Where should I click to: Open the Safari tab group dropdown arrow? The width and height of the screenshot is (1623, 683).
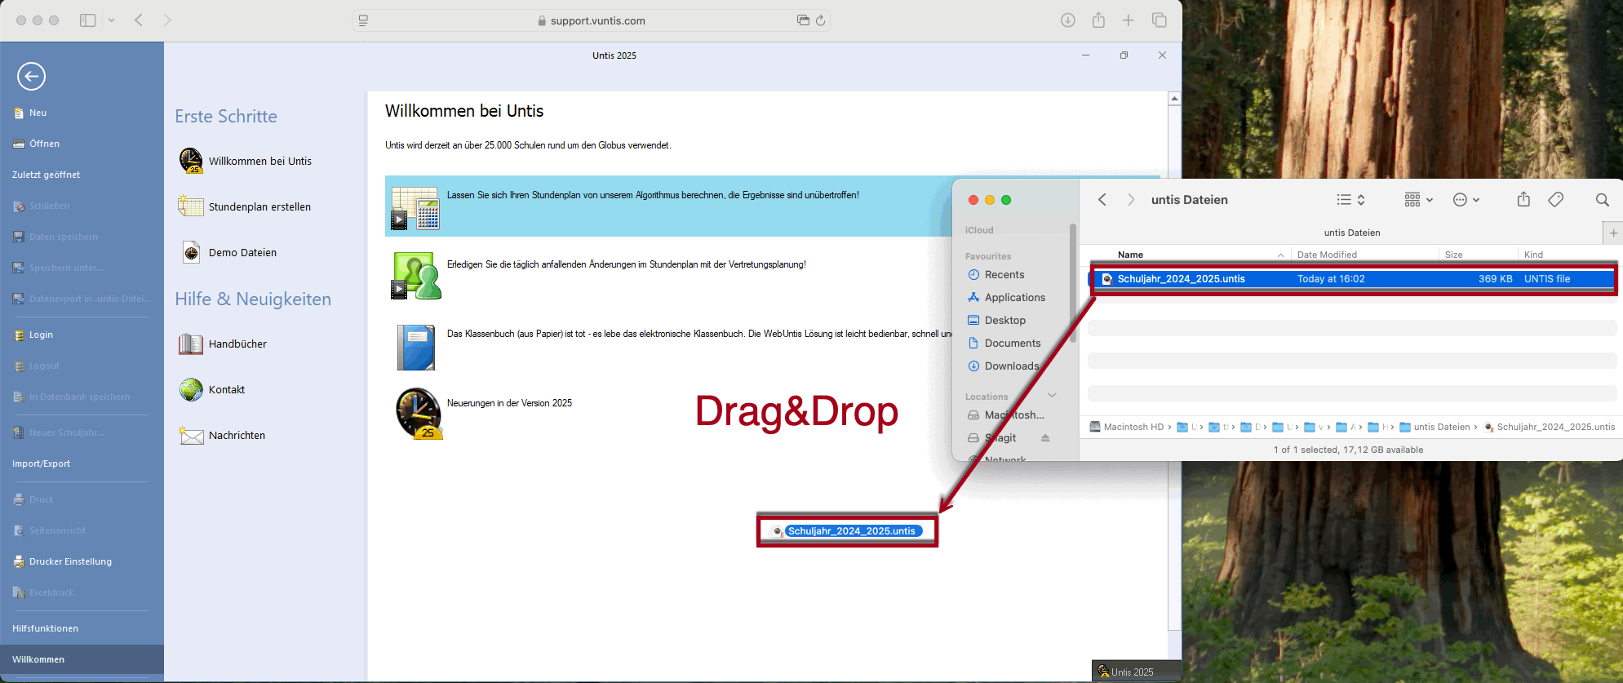[112, 20]
